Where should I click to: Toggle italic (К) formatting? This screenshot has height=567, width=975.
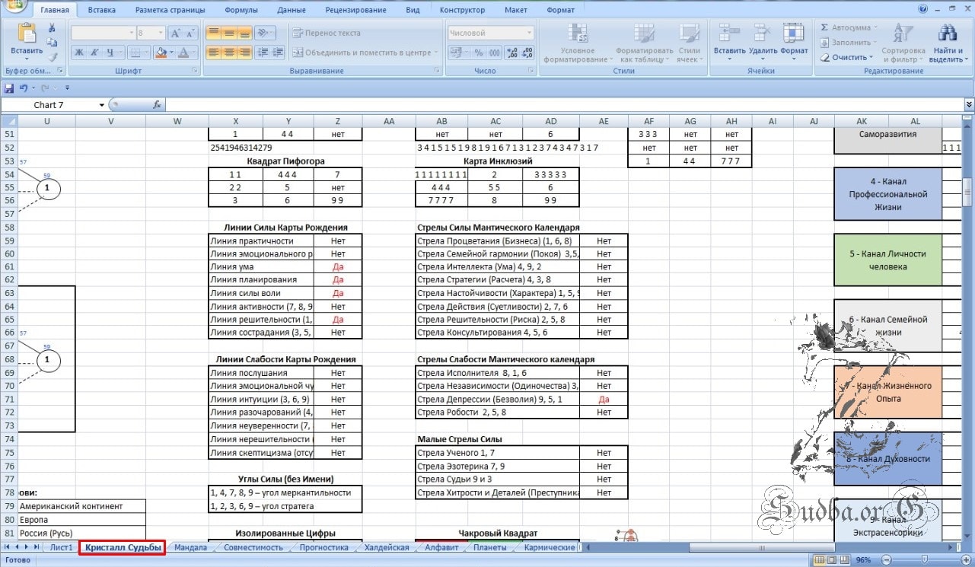coord(96,53)
